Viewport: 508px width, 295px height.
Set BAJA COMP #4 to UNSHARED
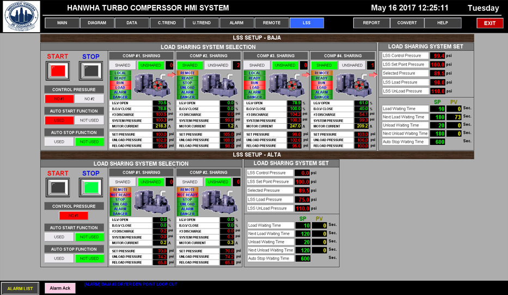coord(352,65)
